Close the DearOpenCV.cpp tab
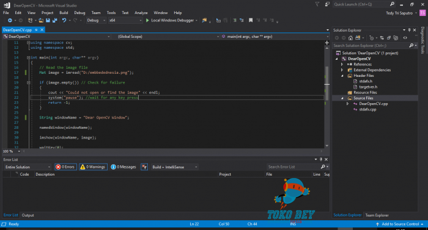This screenshot has width=428, height=230. [42, 30]
